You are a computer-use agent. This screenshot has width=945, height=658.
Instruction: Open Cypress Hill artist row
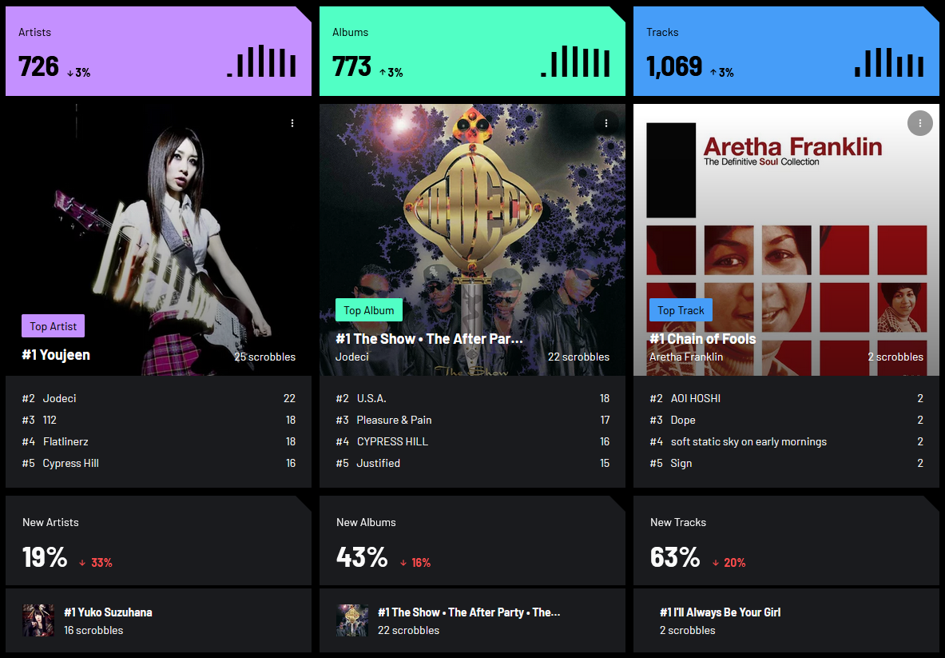click(x=158, y=463)
